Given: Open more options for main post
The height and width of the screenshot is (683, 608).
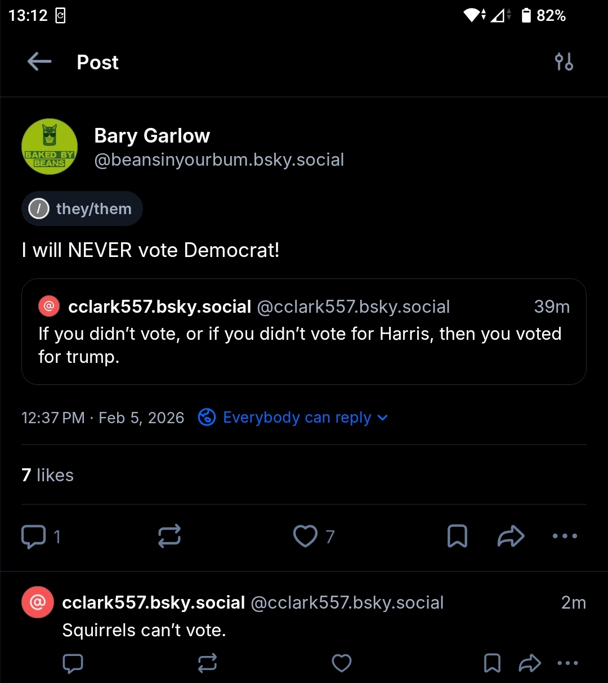Looking at the screenshot, I should 565,536.
